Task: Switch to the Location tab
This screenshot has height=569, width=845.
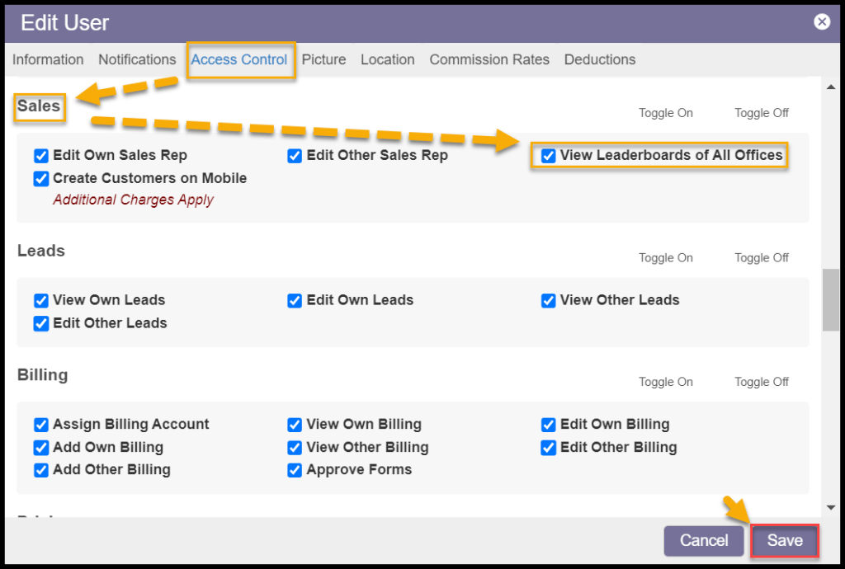Action: [x=387, y=59]
